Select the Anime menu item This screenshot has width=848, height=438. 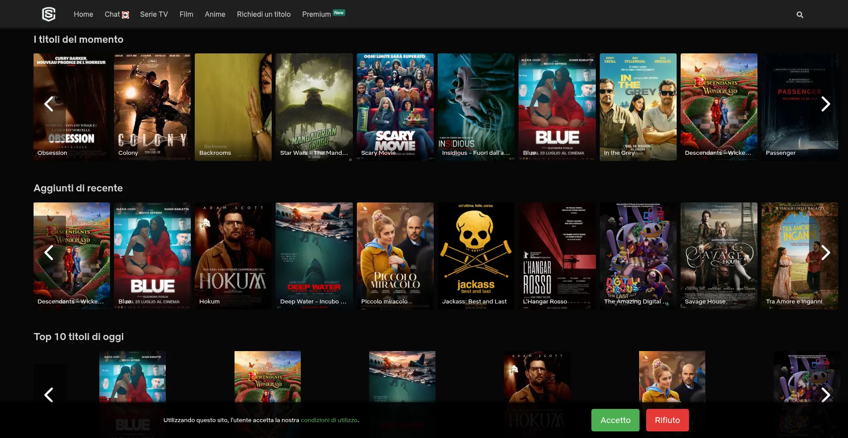[x=215, y=15]
